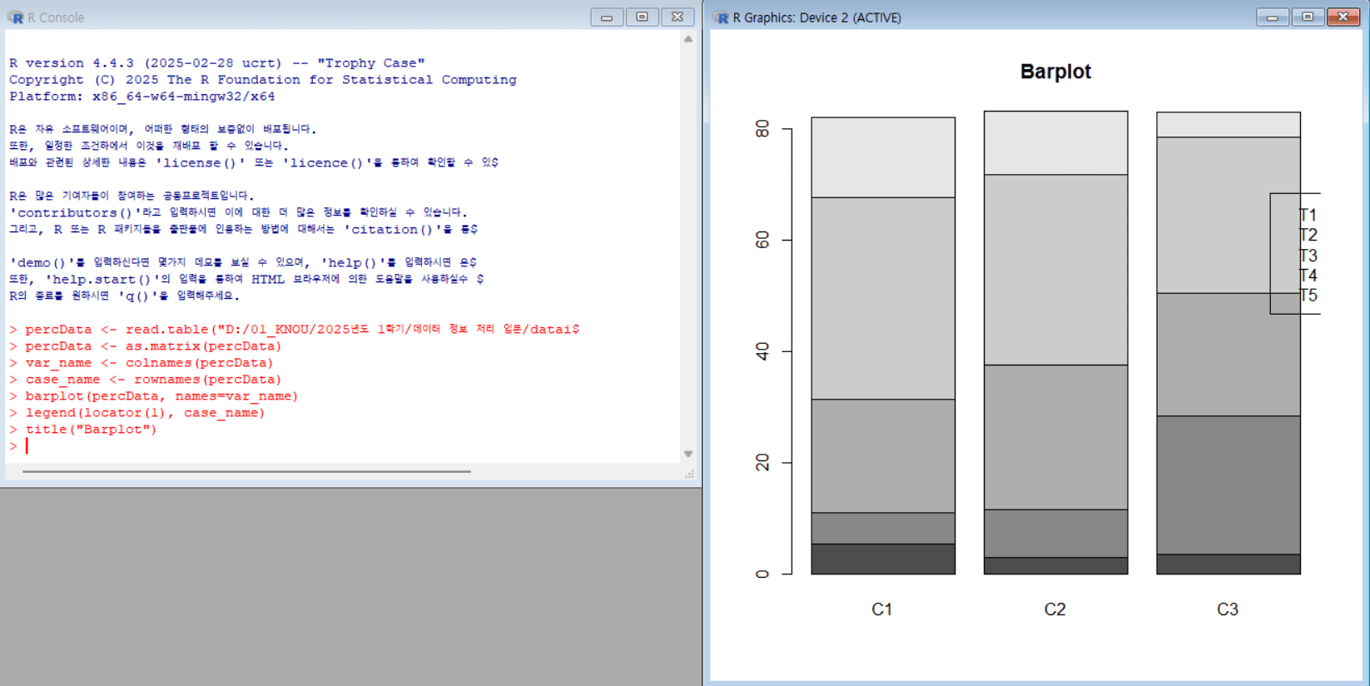This screenshot has width=1370, height=686.
Task: Click the lightest top segment of bar C2
Action: pos(1055,142)
